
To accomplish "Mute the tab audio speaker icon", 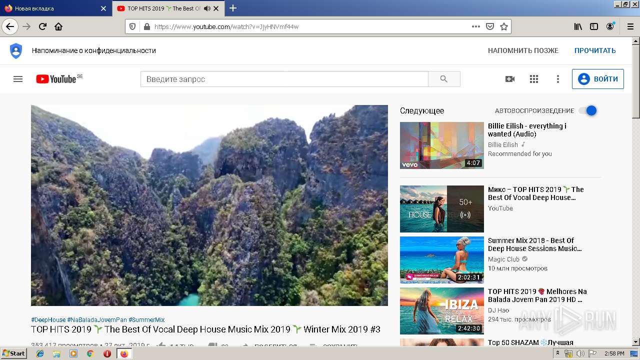I will [207, 8].
